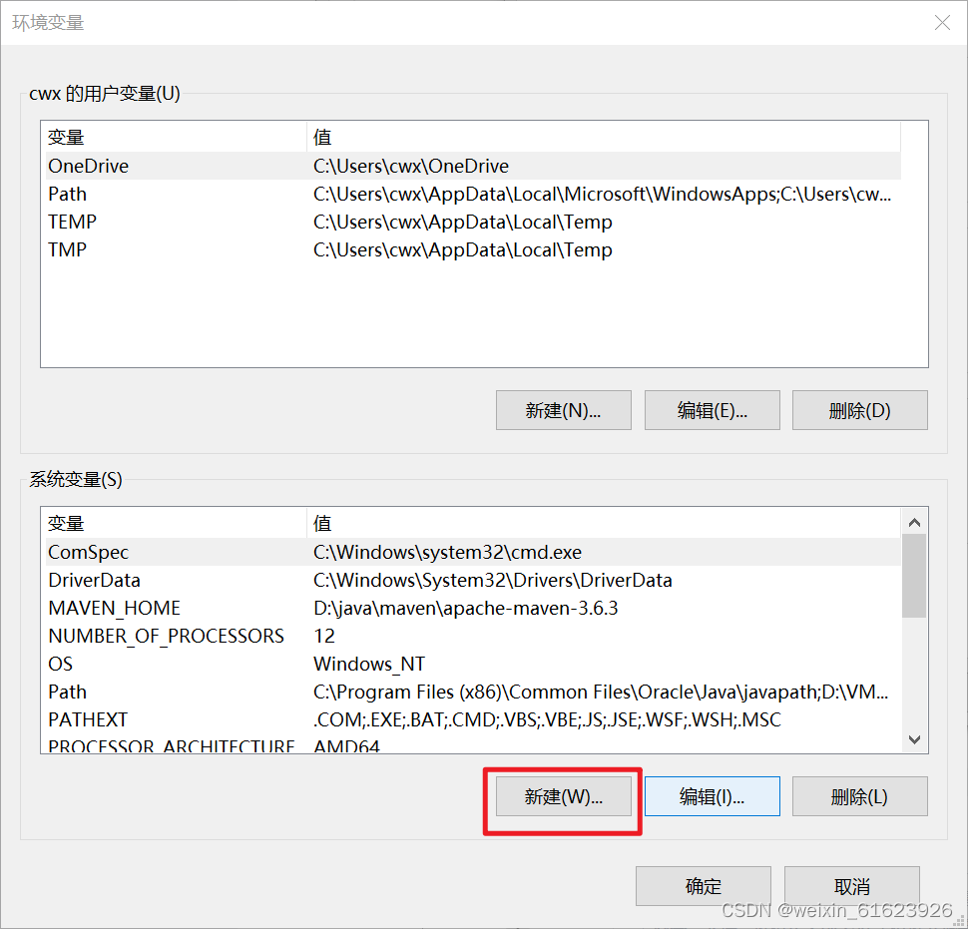Click the AMD64 value cell
The width and height of the screenshot is (968, 929).
tap(346, 745)
